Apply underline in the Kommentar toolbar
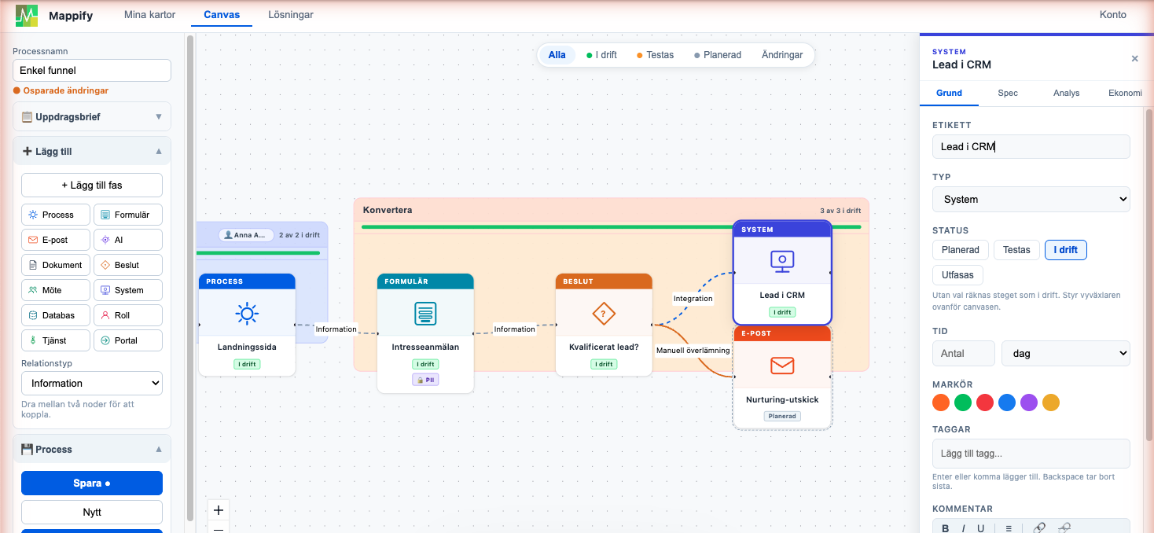This screenshot has width=1154, height=533. click(x=981, y=527)
